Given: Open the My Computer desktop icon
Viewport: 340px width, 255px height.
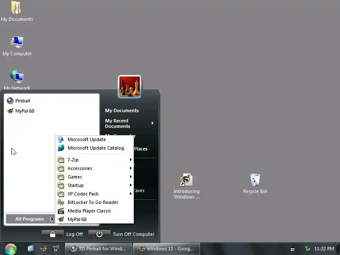Looking at the screenshot, I should (x=17, y=42).
